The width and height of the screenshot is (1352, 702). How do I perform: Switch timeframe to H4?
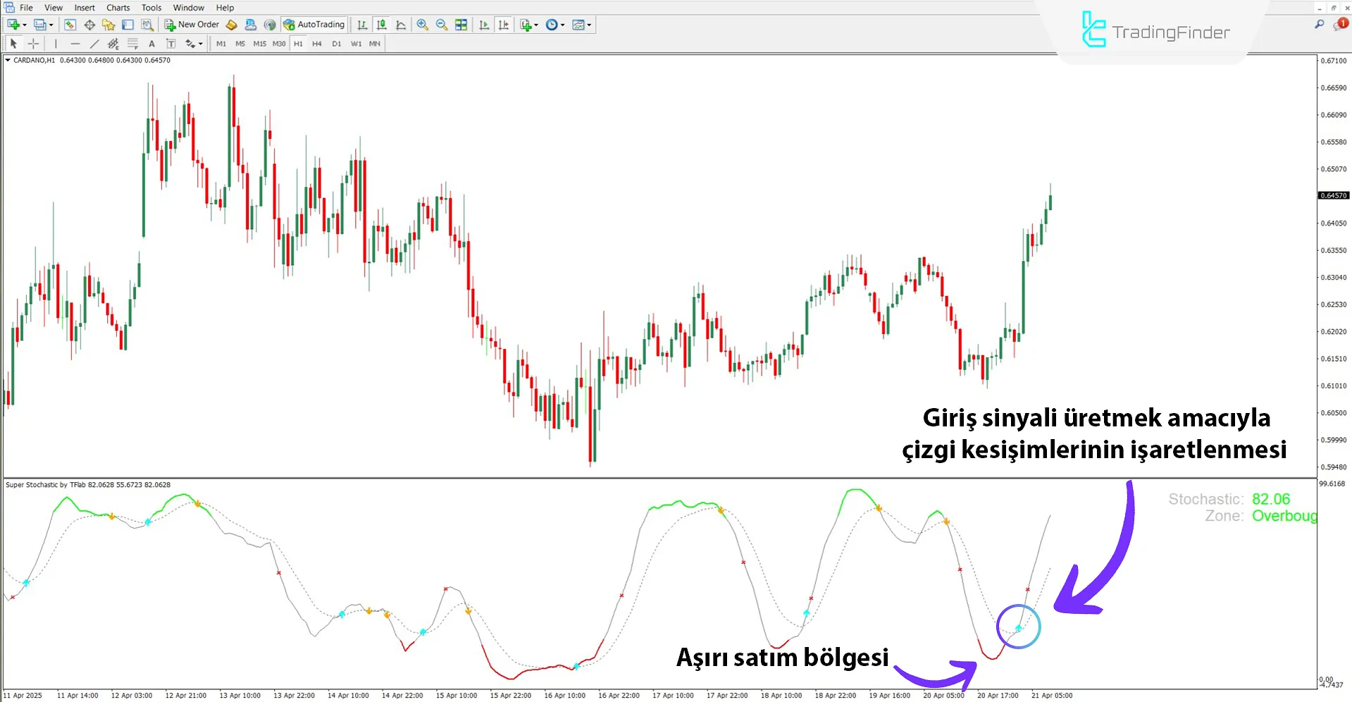click(317, 43)
